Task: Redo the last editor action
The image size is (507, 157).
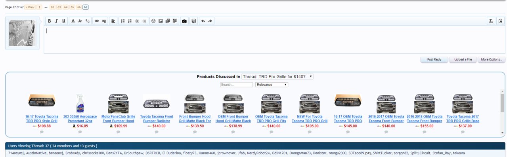Action: tap(210, 21)
